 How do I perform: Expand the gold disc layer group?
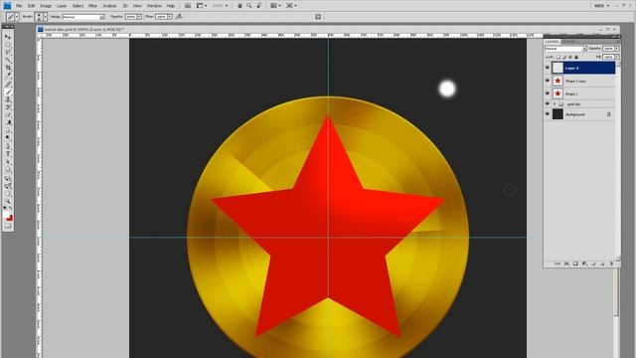tap(555, 104)
